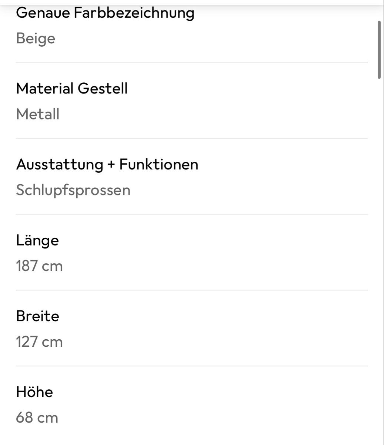The image size is (384, 445).
Task: Click the Beige color value
Action: [36, 38]
